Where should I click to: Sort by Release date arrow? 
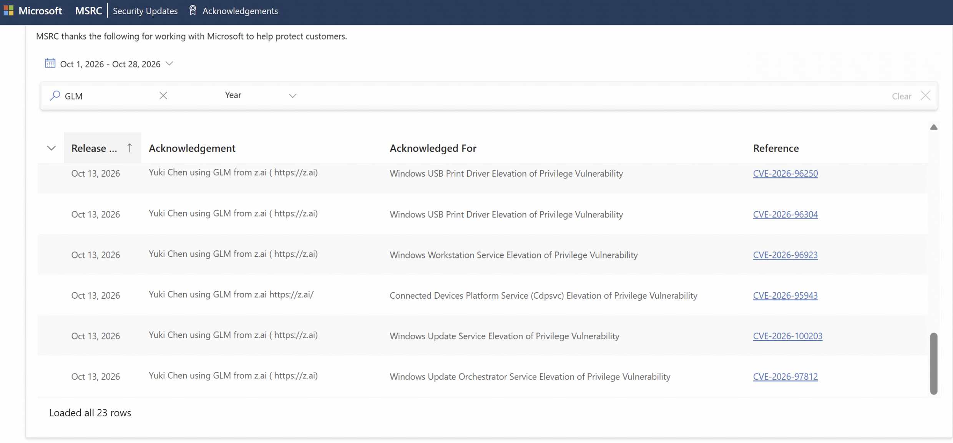(x=130, y=148)
